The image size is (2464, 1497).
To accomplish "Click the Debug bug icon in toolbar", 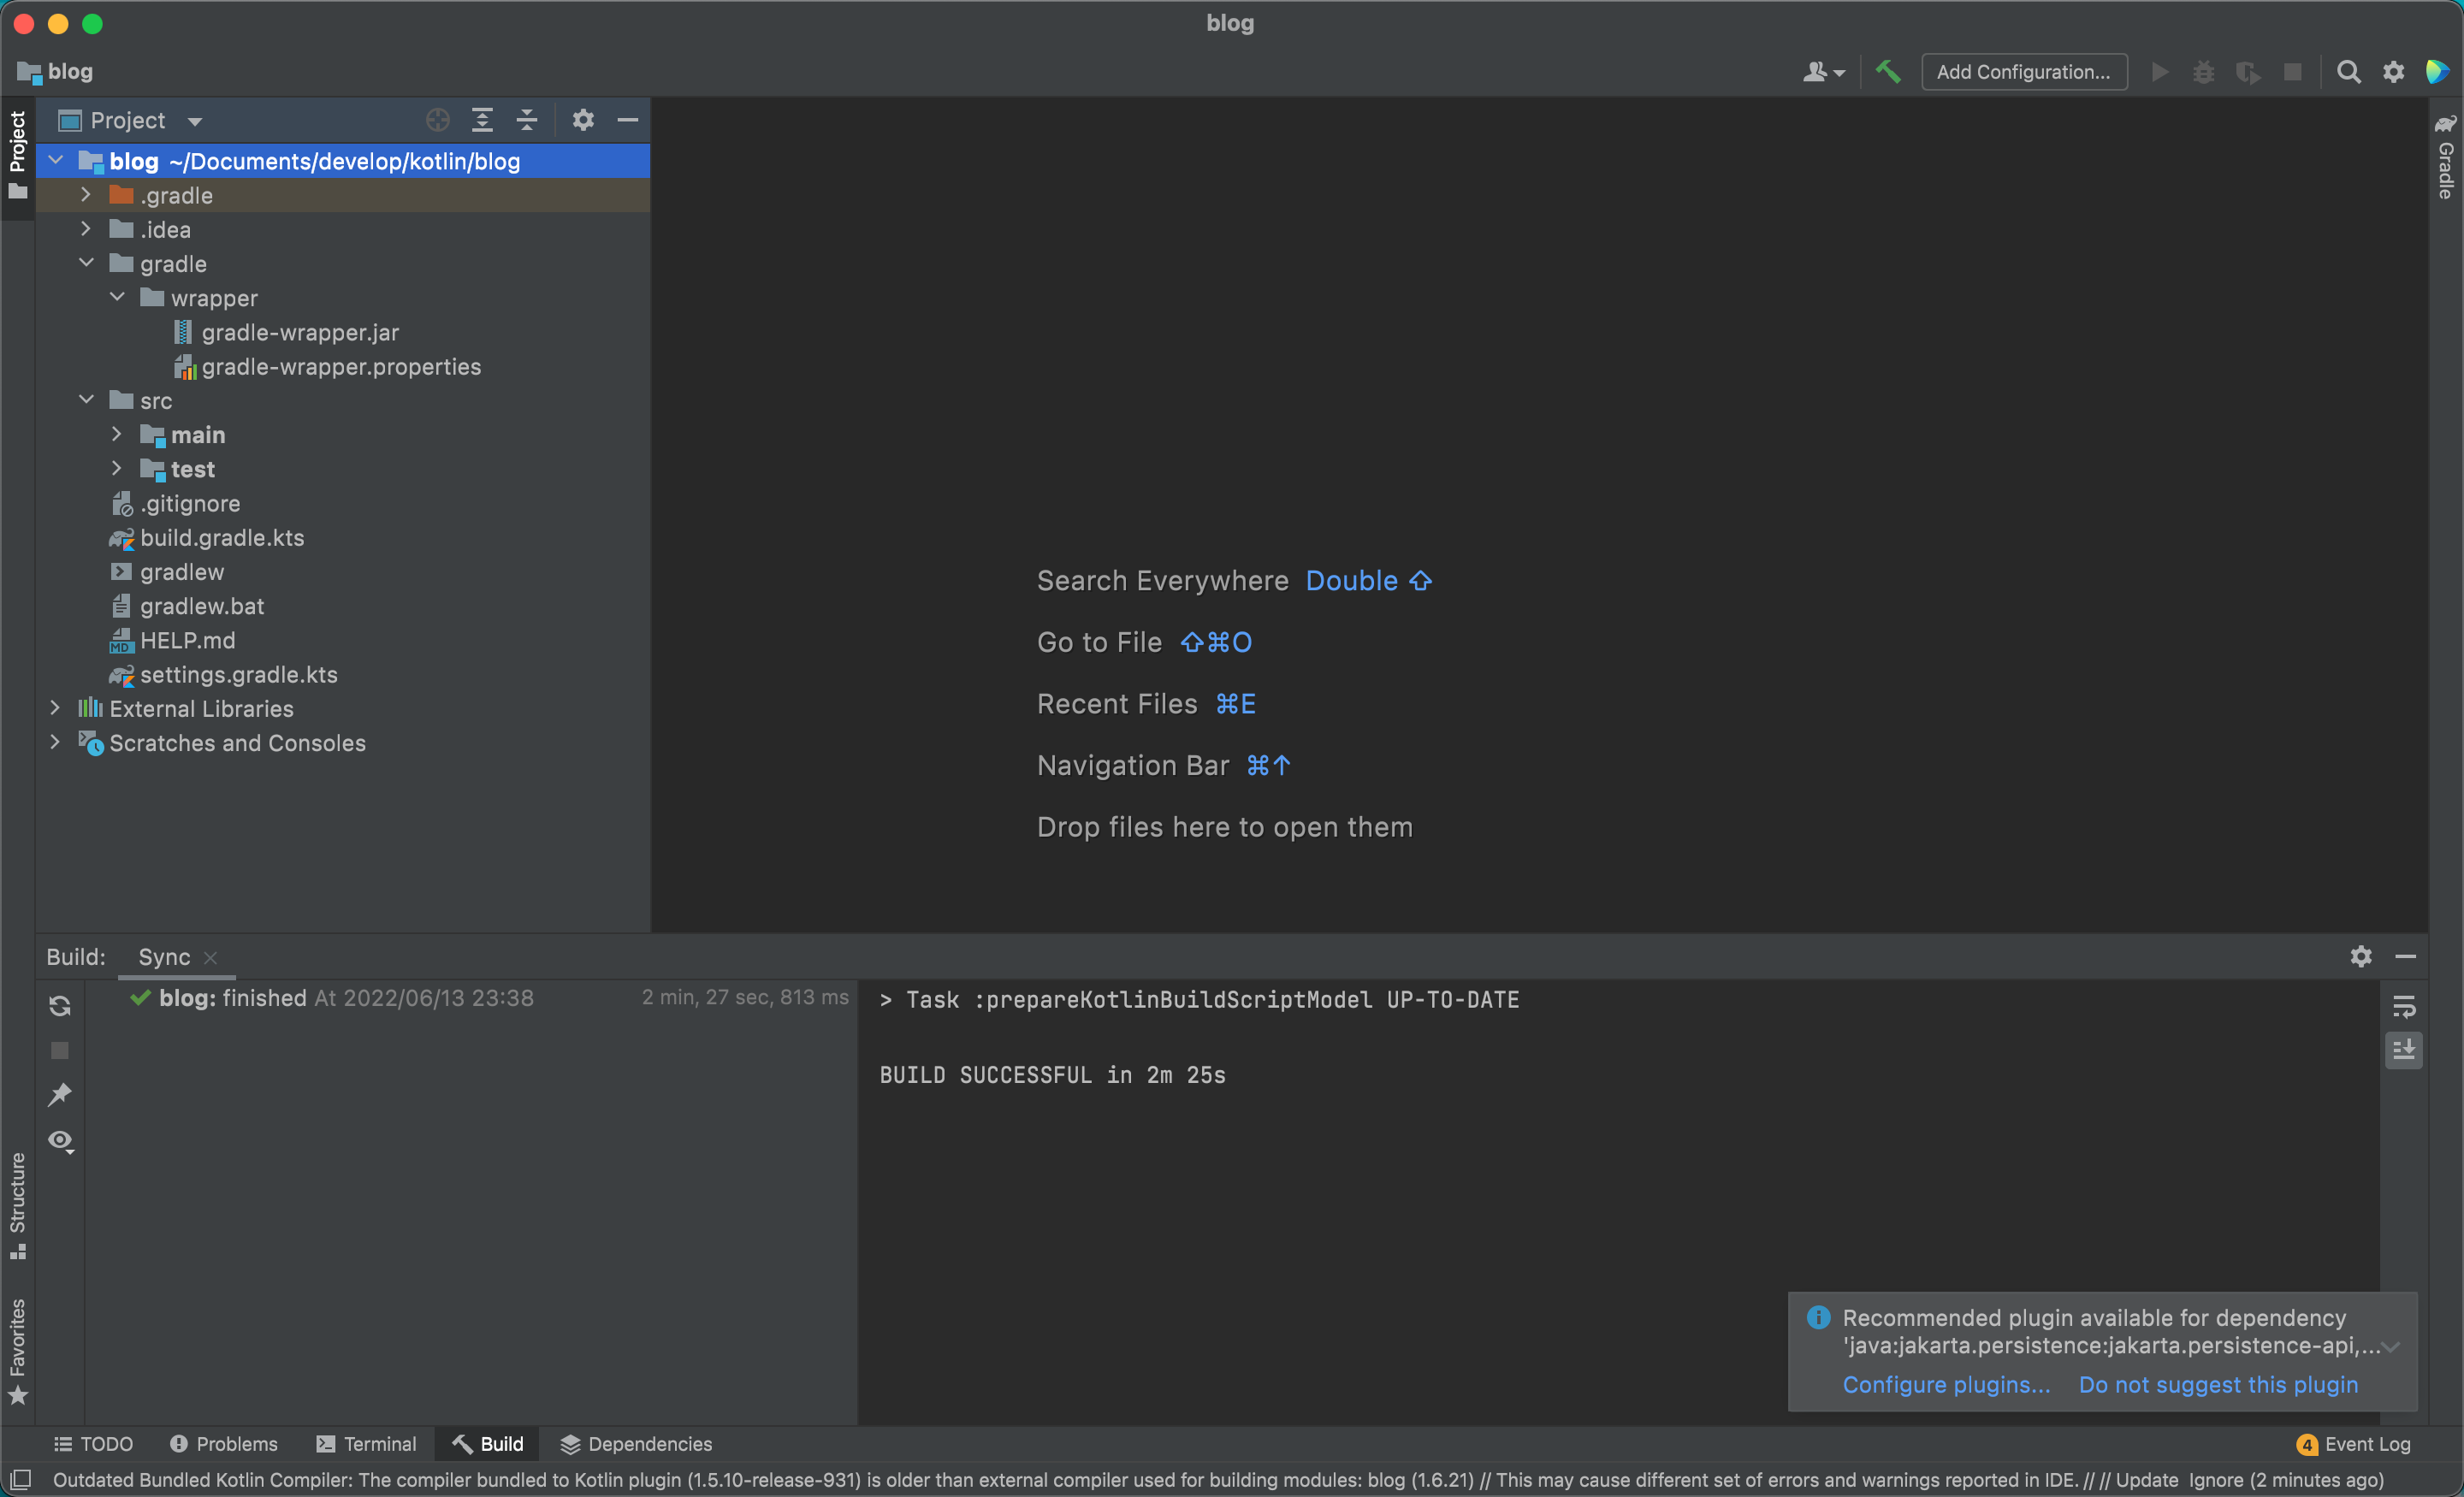I will coord(2203,72).
